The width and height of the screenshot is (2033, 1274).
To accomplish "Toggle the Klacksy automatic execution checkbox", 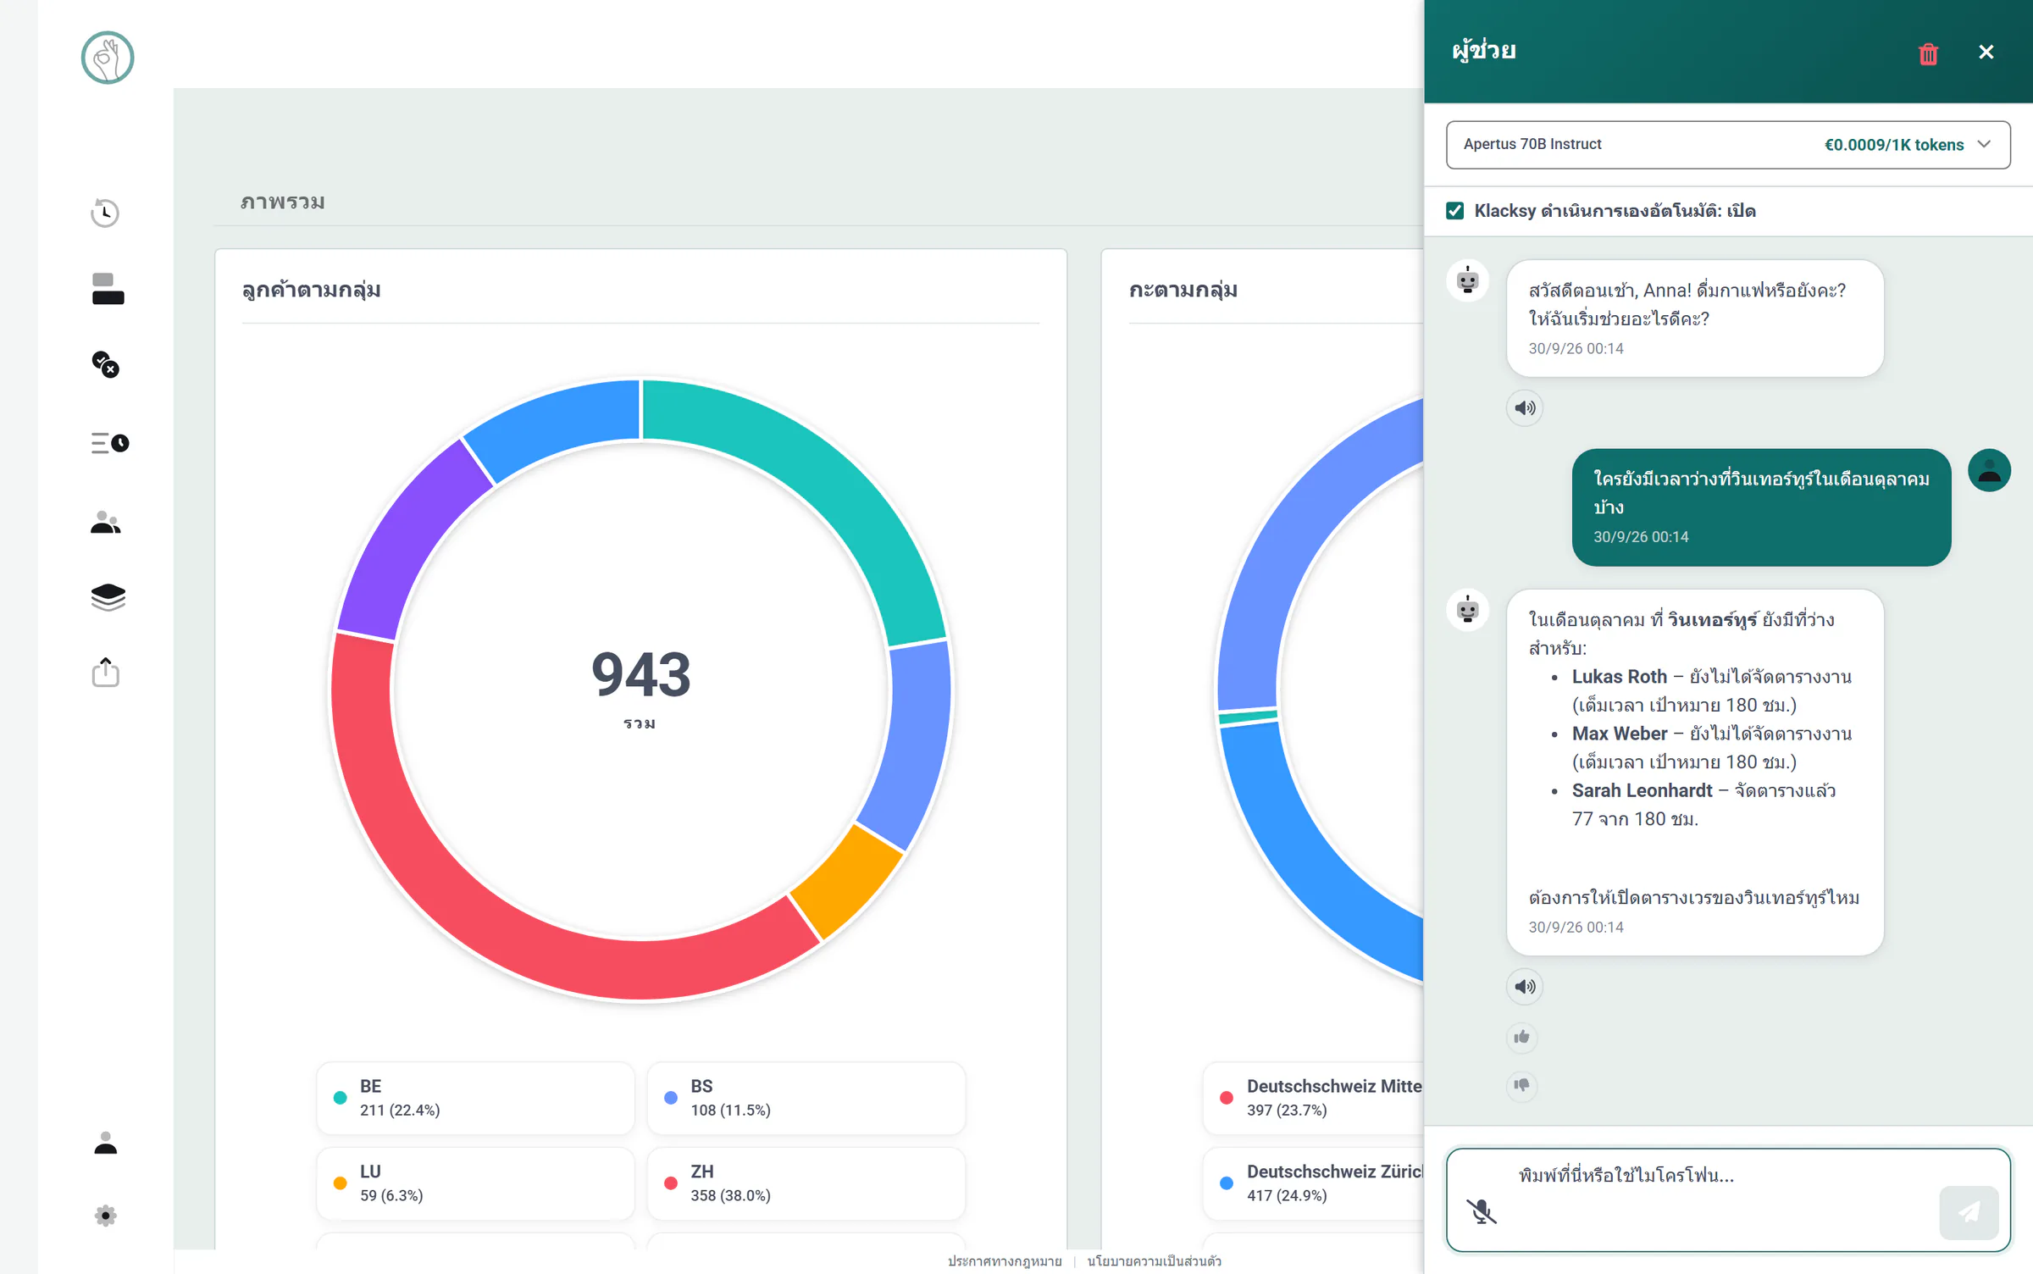I will tap(1455, 210).
